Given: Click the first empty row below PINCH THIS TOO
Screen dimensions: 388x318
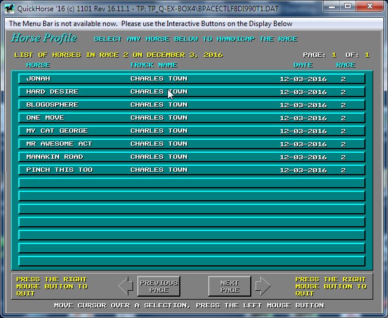Looking at the screenshot, I should click(192, 183).
